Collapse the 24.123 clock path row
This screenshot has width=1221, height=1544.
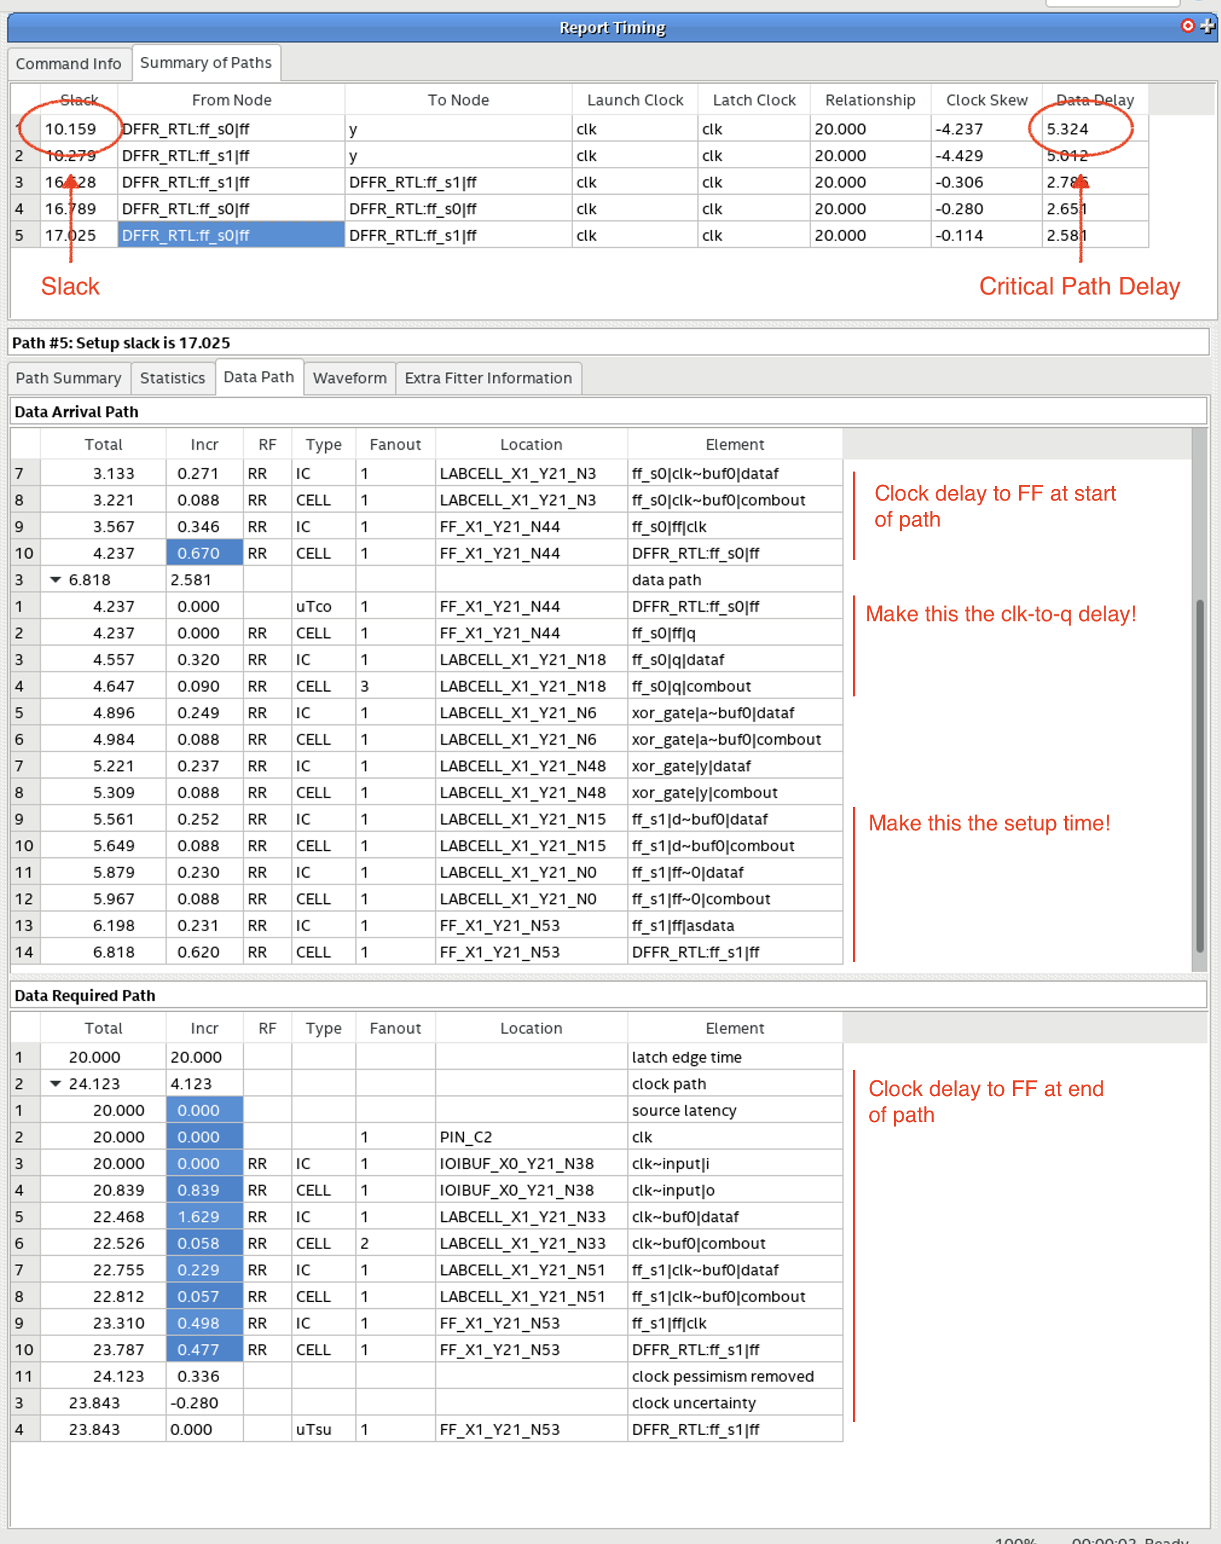[x=55, y=1084]
